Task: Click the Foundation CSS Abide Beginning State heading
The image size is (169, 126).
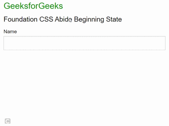Action: coord(63,19)
